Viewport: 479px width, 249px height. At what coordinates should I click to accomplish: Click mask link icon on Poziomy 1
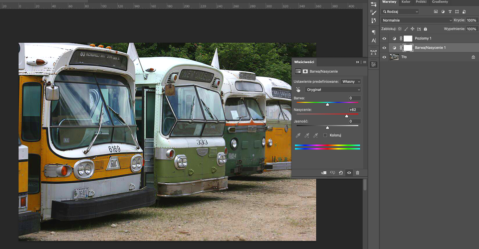click(x=401, y=38)
